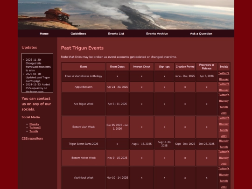The width and height of the screenshot is (252, 189).
Task: Open Tumblr link for Bottom Vash Week
Action: 224,130
